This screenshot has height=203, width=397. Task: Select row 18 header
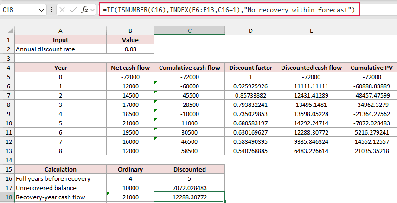pyautogui.click(x=7, y=197)
